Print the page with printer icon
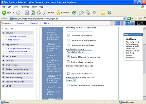The width and height of the screenshot is (146, 104). (x=88, y=13)
